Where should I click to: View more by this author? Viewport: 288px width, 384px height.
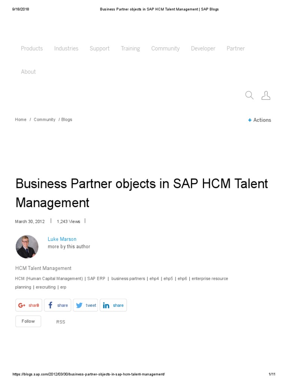(x=69, y=247)
